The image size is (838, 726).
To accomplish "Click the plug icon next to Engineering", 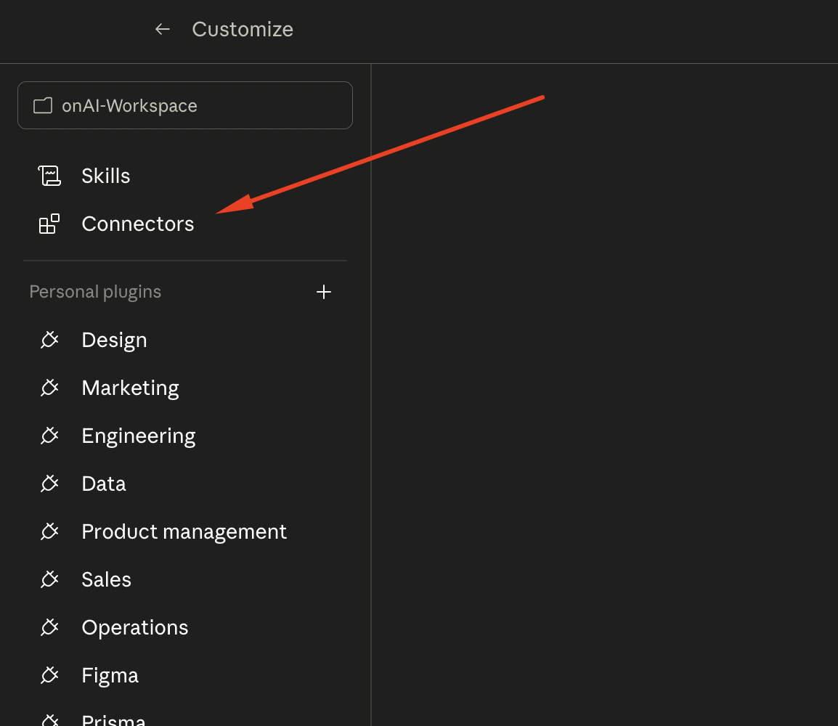I will 49,436.
